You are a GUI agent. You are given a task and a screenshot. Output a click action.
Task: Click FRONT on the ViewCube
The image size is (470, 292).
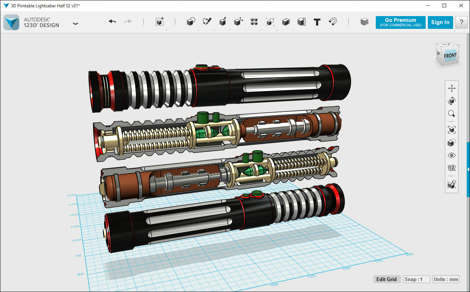(x=449, y=56)
